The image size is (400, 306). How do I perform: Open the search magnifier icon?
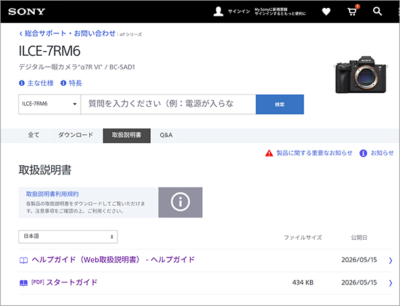pyautogui.click(x=377, y=12)
